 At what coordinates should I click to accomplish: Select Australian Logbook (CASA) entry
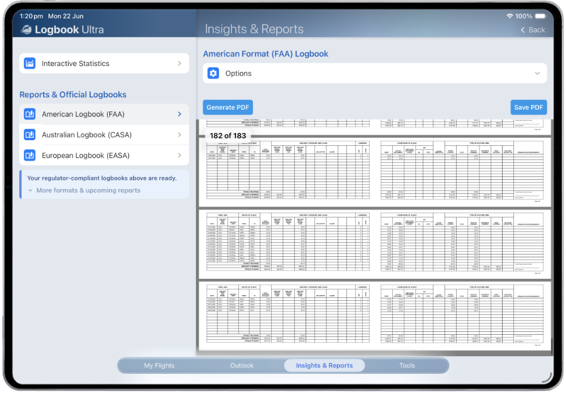104,135
